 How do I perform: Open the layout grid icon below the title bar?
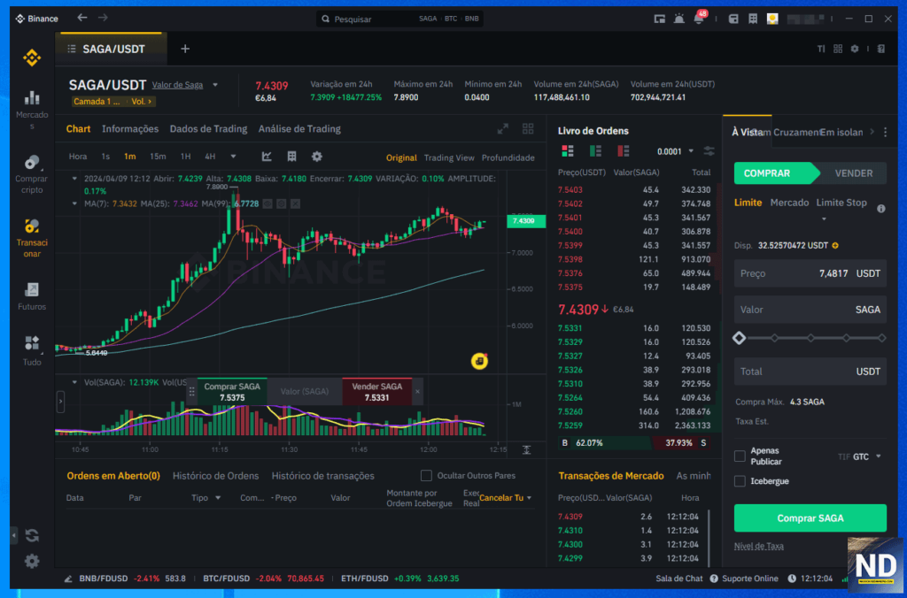coord(838,49)
